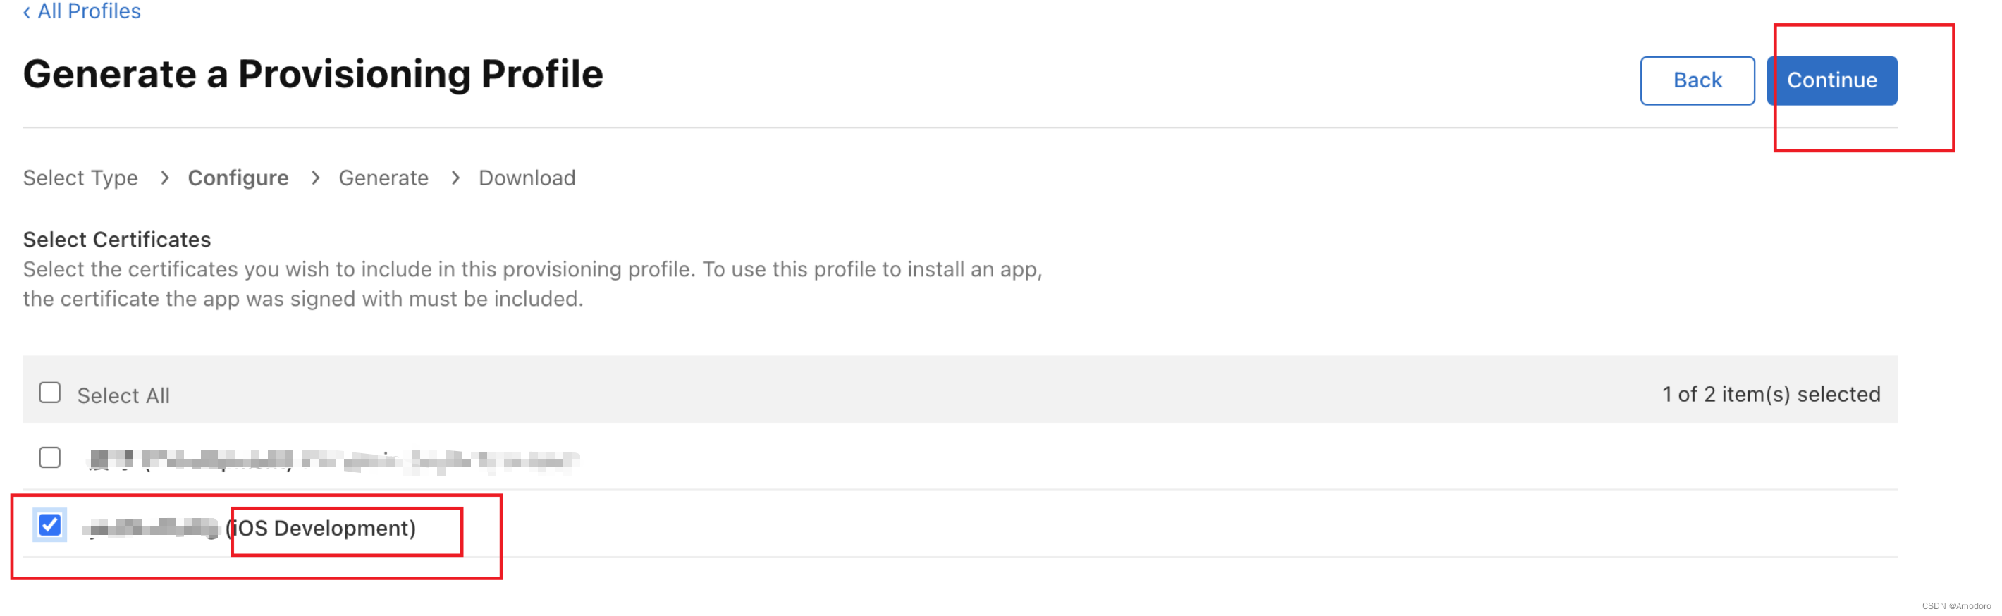Click Continue to proceed

1832,80
